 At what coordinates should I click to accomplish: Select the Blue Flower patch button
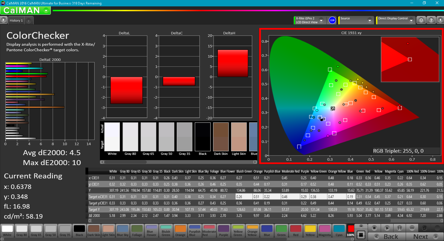(152, 230)
